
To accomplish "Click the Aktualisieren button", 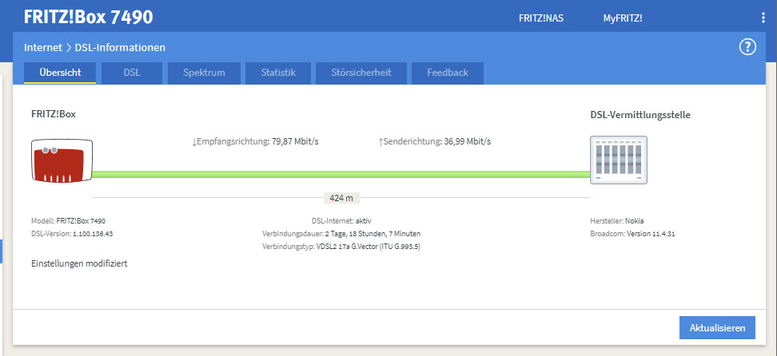I will click(x=717, y=328).
